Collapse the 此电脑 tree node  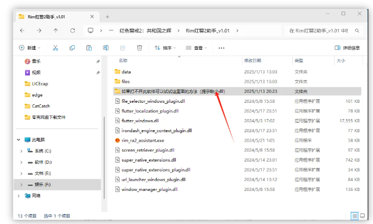(18, 140)
